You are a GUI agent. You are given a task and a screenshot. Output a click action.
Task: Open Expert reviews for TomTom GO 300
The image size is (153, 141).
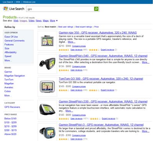[107, 90]
